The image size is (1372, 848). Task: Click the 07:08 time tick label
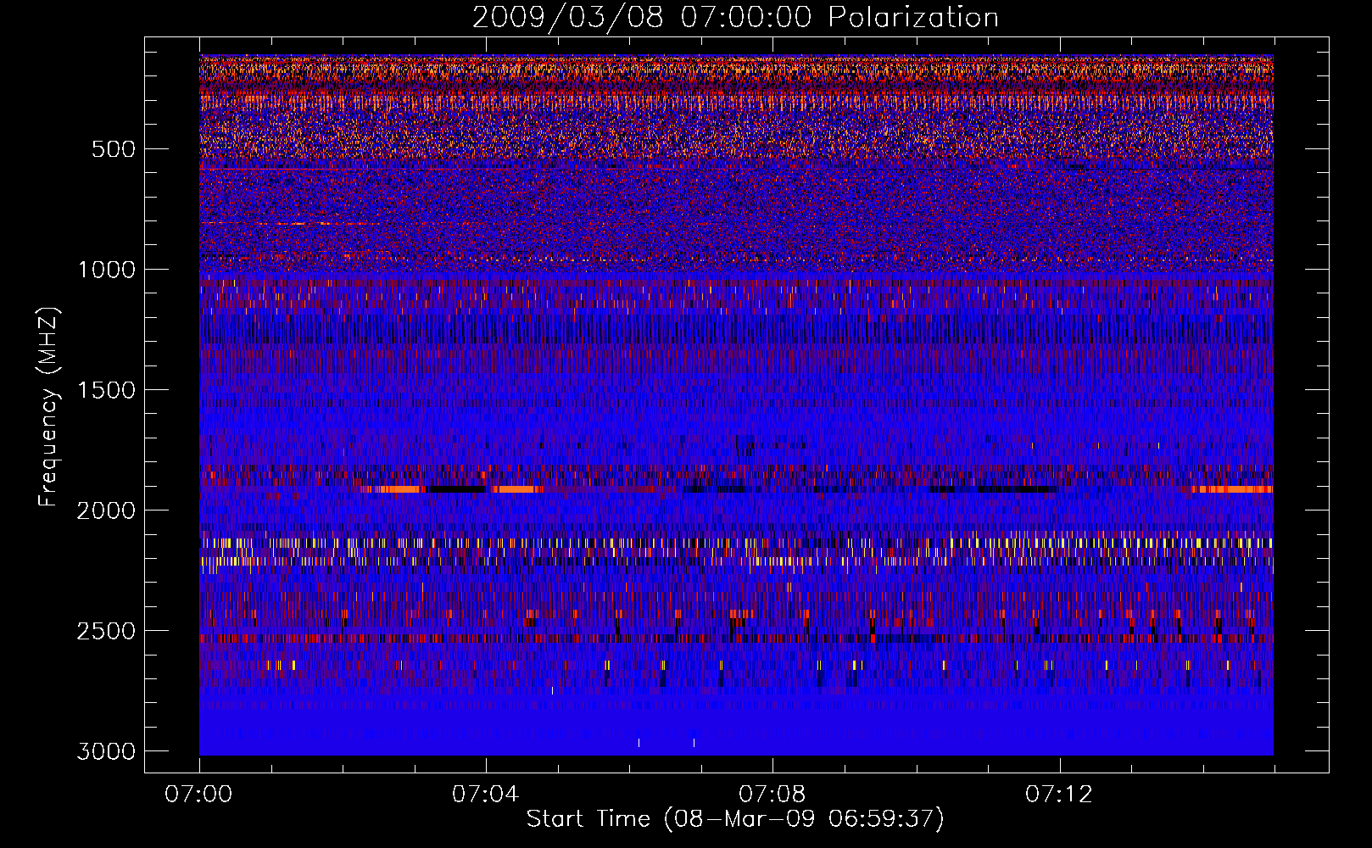tap(772, 795)
